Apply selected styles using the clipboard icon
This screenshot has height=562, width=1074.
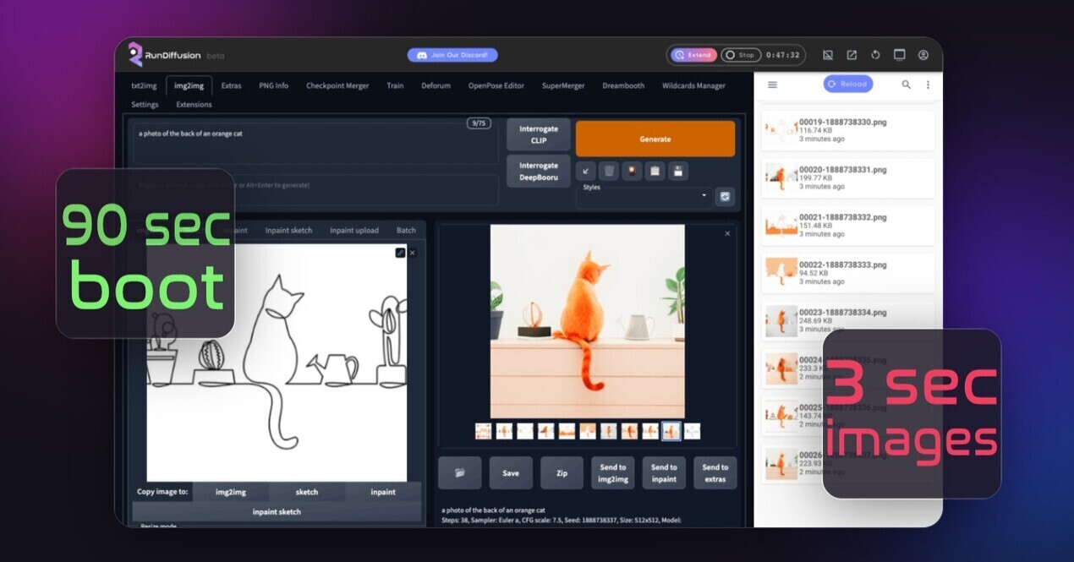[655, 171]
